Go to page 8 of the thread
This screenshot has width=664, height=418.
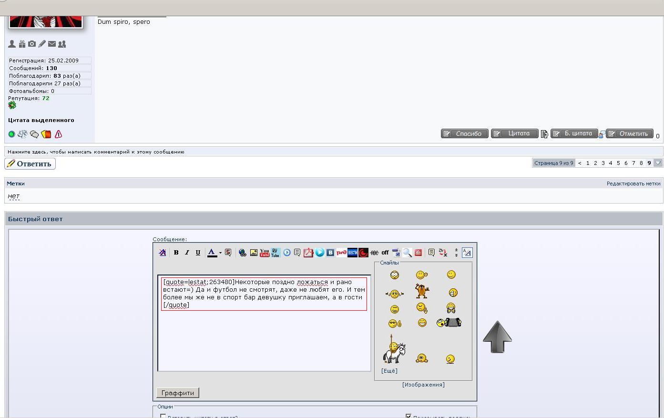pyautogui.click(x=641, y=163)
